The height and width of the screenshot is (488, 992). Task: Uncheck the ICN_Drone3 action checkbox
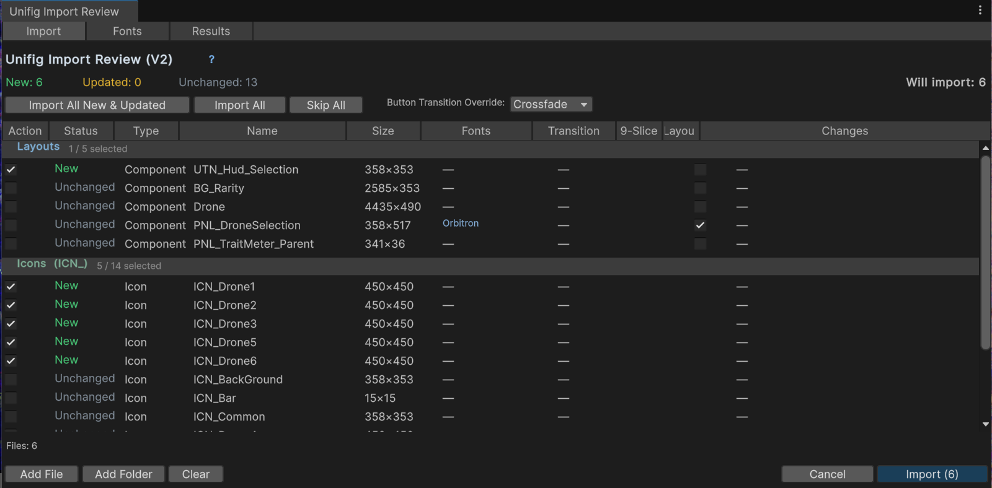pyautogui.click(x=11, y=324)
